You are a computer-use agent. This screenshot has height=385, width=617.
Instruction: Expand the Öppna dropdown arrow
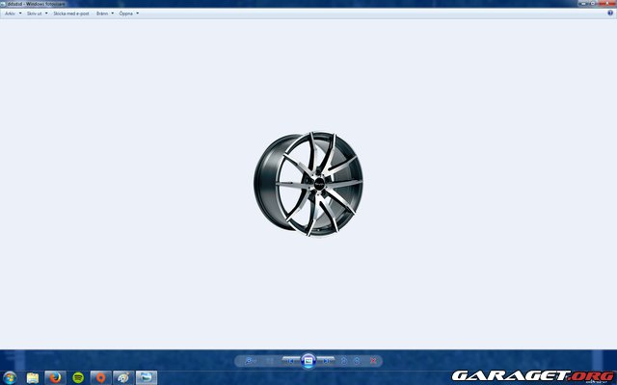point(137,13)
